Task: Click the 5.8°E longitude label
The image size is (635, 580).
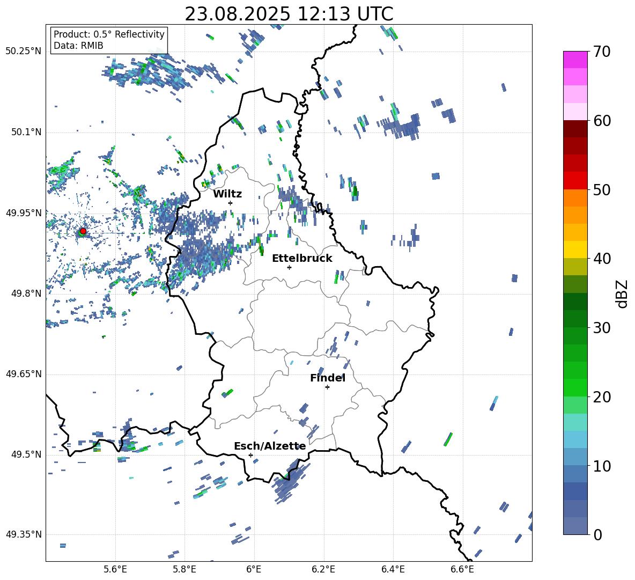Action: click(184, 569)
